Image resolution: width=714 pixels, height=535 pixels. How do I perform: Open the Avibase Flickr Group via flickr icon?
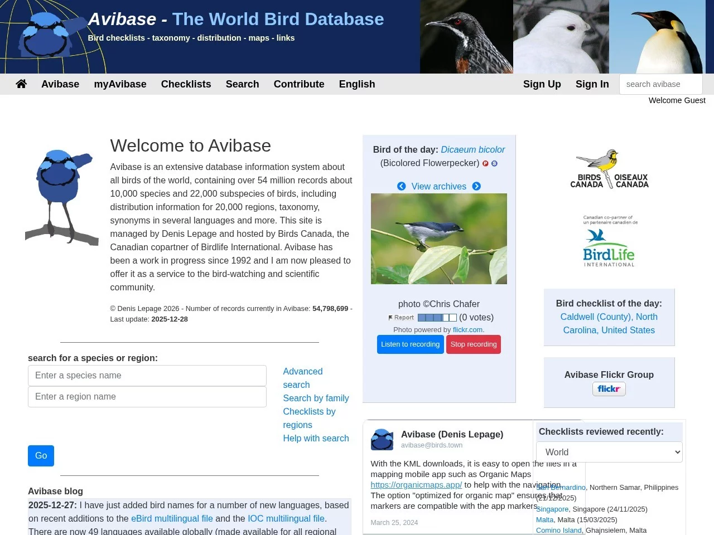pyautogui.click(x=609, y=388)
